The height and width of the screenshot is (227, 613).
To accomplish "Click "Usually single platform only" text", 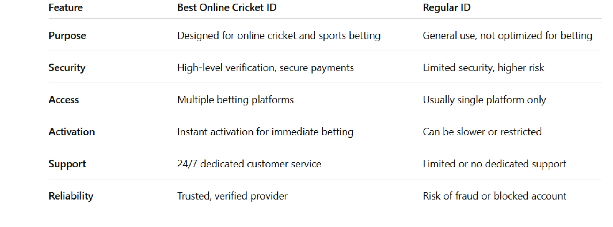I will [x=484, y=100].
